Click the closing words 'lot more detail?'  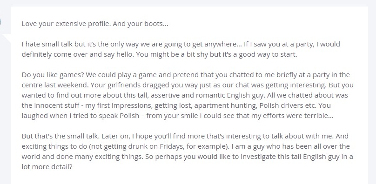47,167
